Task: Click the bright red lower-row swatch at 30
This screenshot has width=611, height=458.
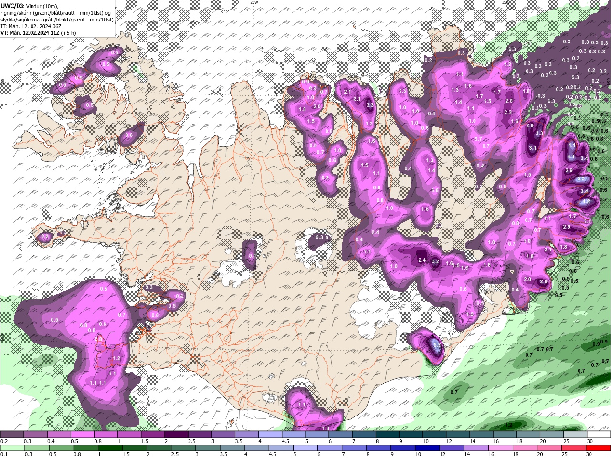Action: (x=599, y=448)
